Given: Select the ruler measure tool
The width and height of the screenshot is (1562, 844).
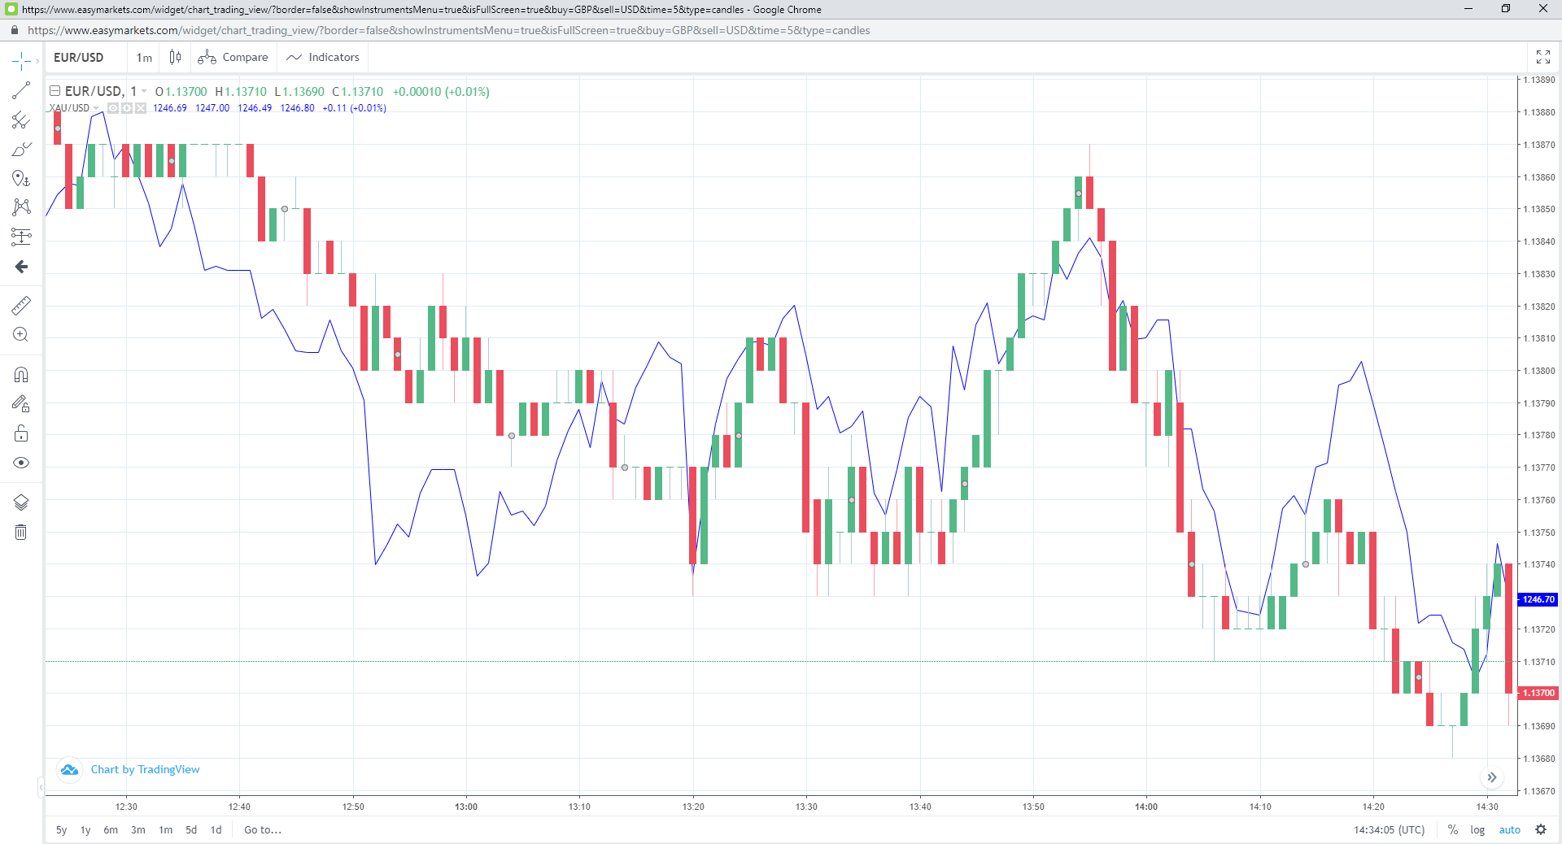Looking at the screenshot, I should tap(21, 305).
